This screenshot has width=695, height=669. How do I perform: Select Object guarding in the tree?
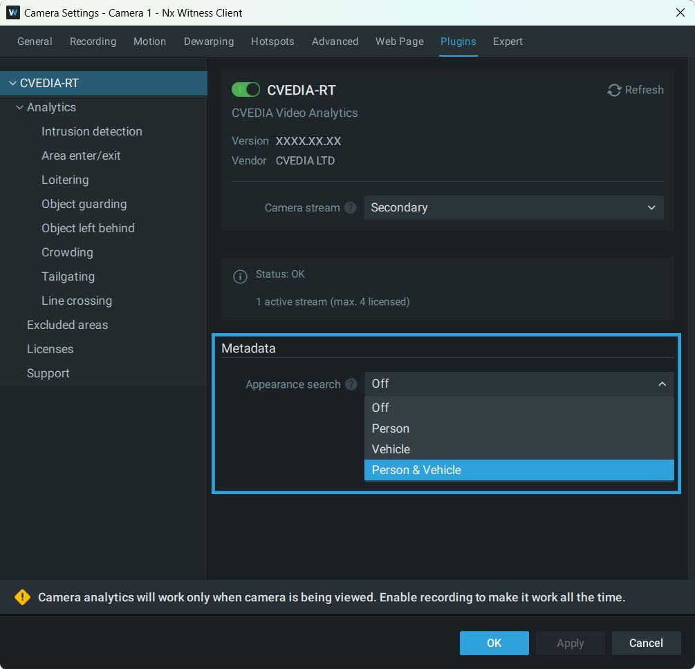click(x=84, y=204)
